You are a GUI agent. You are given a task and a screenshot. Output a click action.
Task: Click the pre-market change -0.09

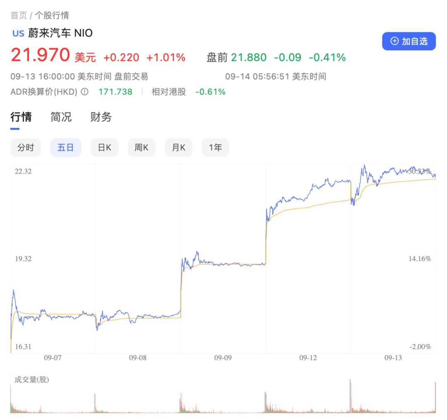288,57
